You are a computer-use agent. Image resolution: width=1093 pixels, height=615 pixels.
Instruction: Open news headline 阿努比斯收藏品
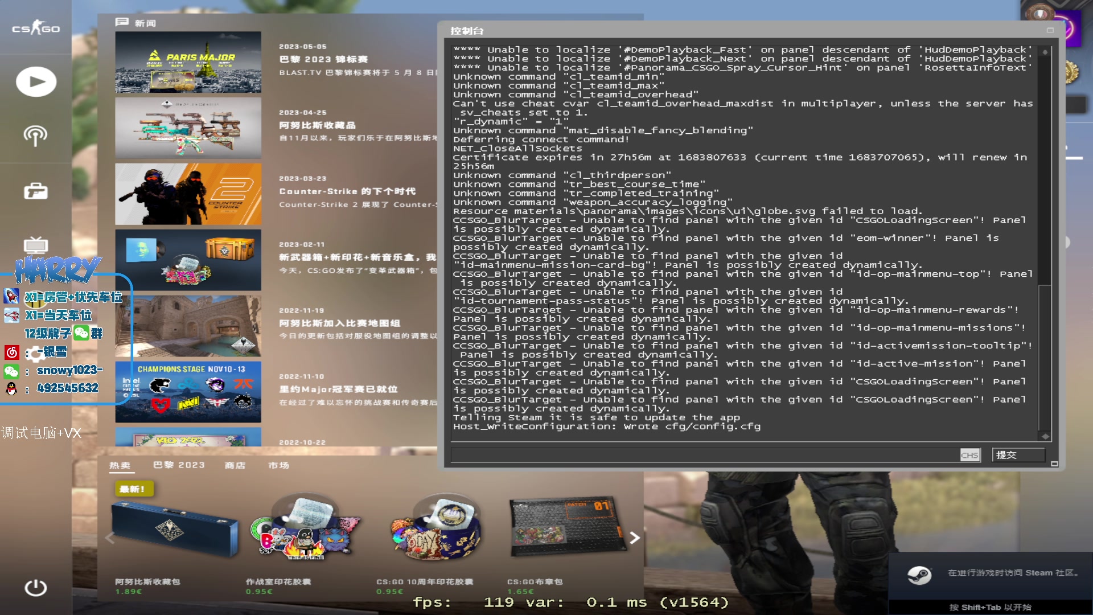pos(317,125)
